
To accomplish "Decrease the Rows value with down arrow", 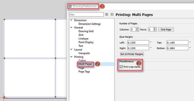I will coord(155,30).
